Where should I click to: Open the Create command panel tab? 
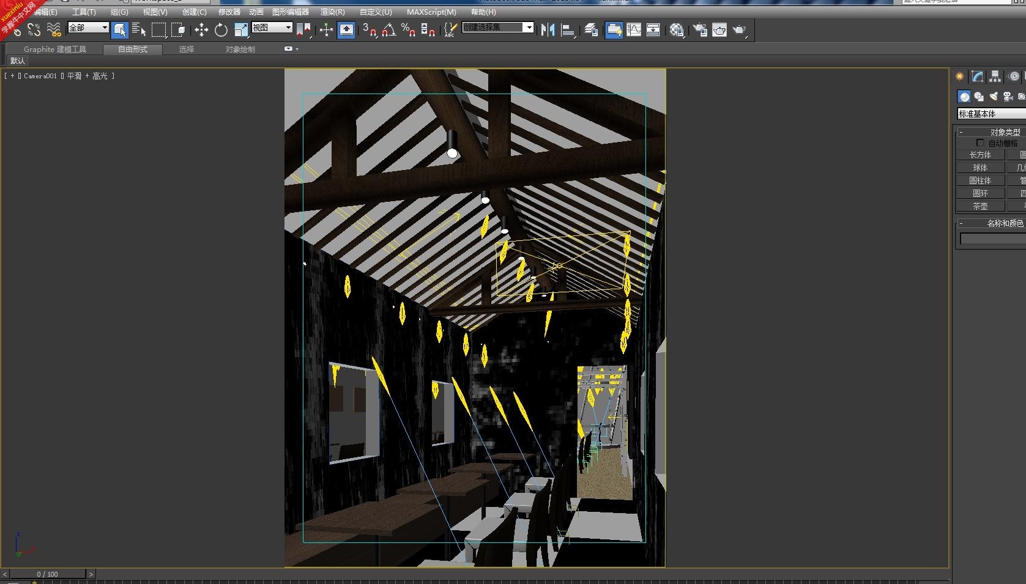point(960,76)
